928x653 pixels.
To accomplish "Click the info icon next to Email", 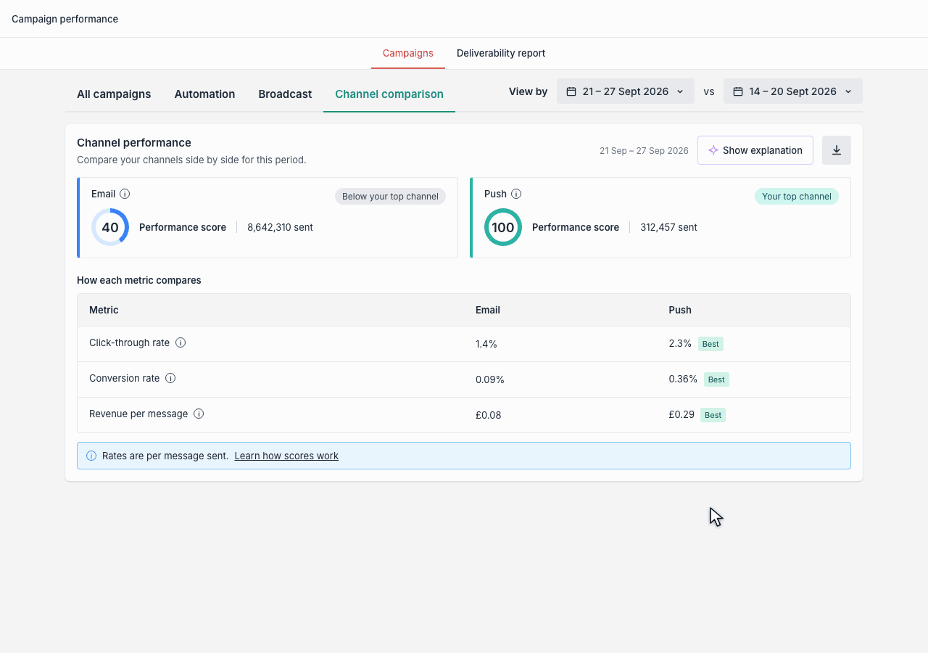I will pos(125,194).
